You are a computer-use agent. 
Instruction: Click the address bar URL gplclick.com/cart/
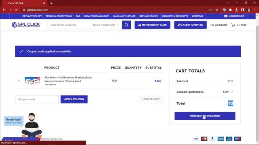[37, 10]
